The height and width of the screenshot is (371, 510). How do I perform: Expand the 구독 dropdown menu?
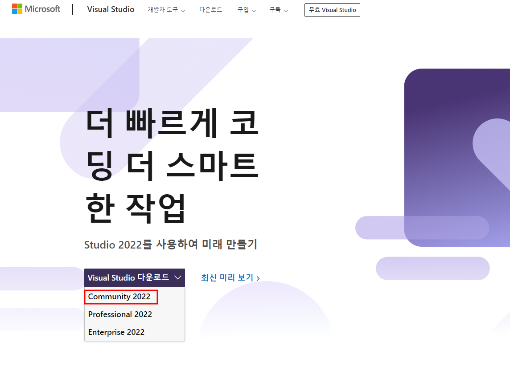click(279, 10)
